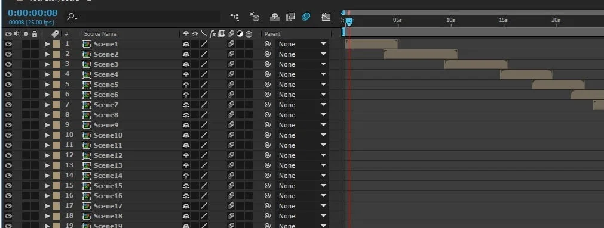
Task: Click the Audio speaker column header icon
Action: point(17,34)
